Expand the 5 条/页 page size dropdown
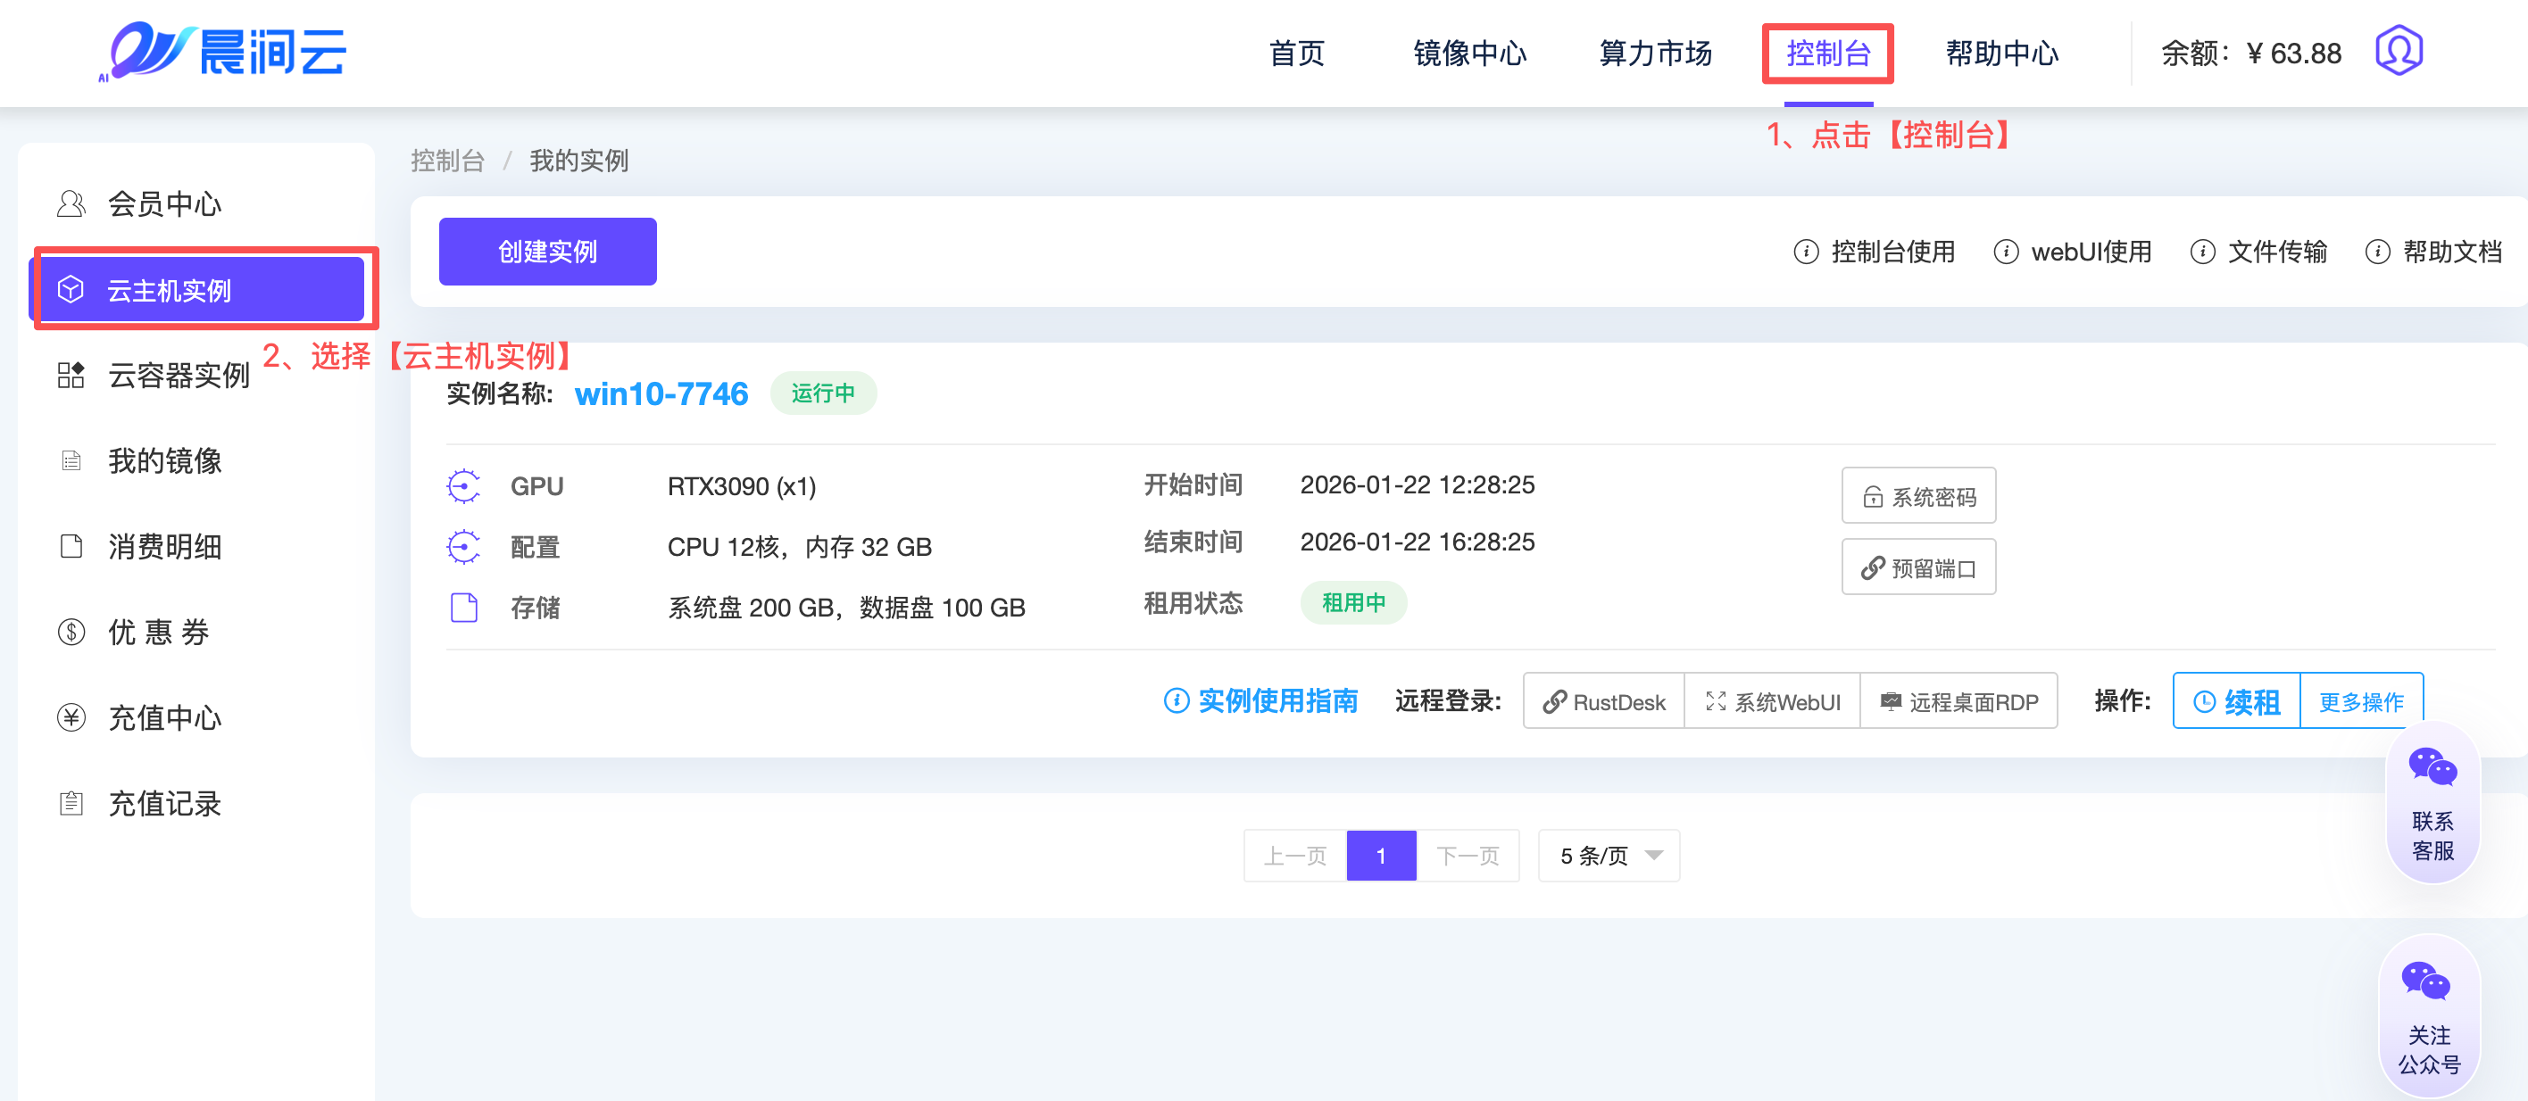This screenshot has height=1101, width=2528. click(1609, 856)
